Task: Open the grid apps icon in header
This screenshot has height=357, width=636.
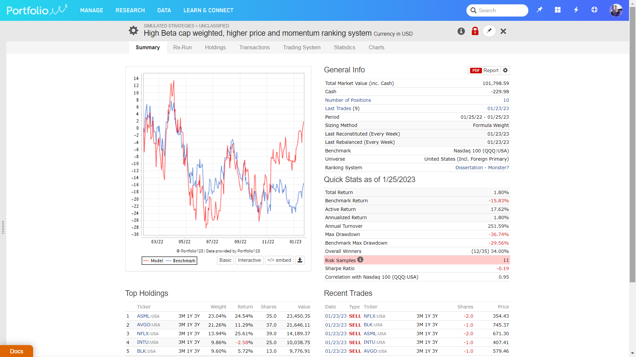Action: (558, 10)
